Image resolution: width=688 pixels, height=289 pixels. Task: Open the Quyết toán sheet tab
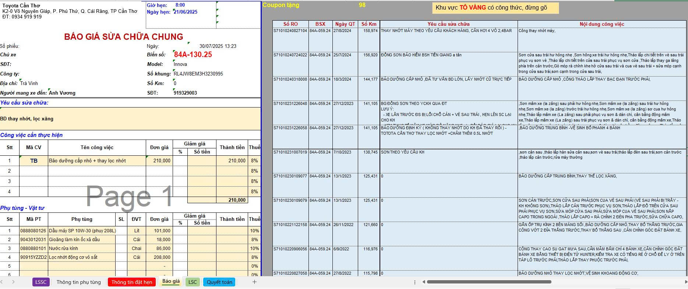coord(219,282)
